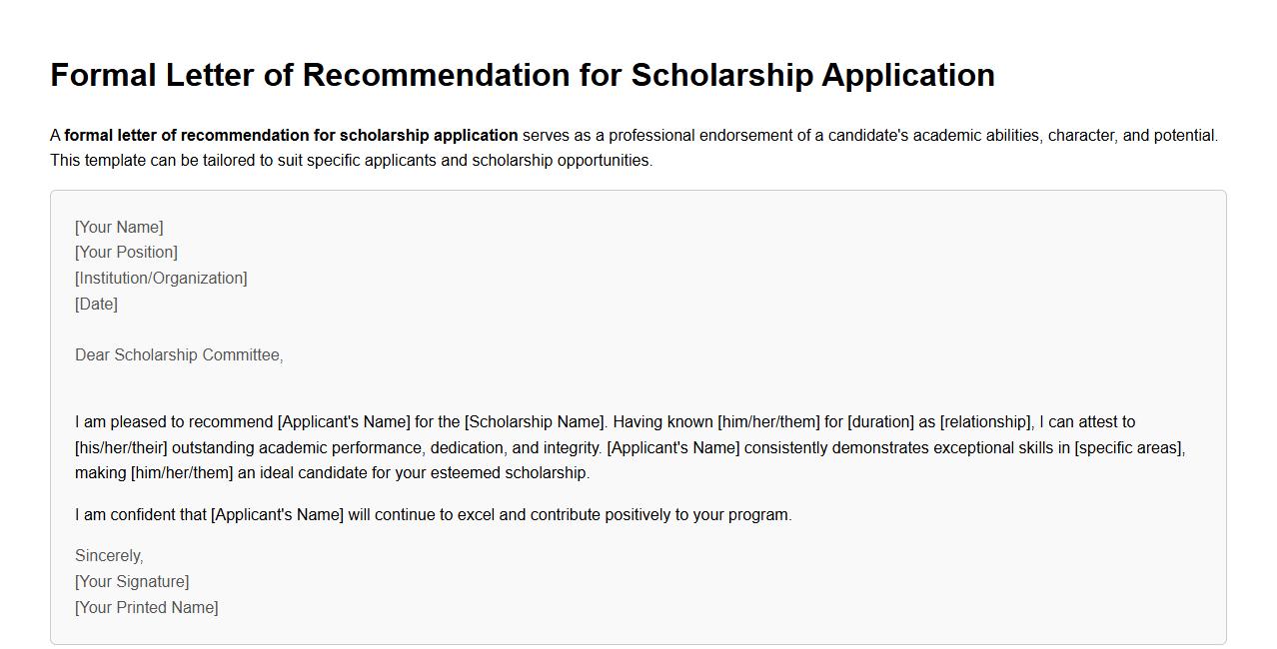Viewport: 1277px width, 649px height.
Task: Click the "Dear Scholarship Committee," greeting
Action: (x=179, y=355)
